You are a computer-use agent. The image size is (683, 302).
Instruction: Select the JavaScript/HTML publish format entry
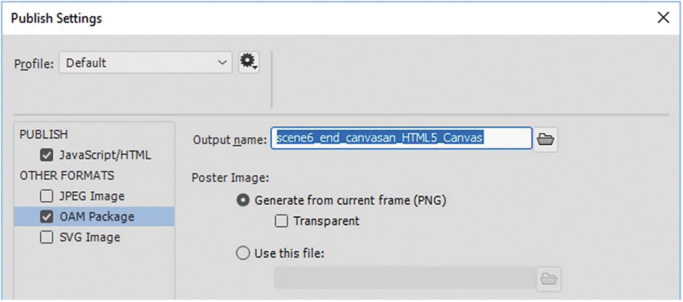tap(105, 155)
